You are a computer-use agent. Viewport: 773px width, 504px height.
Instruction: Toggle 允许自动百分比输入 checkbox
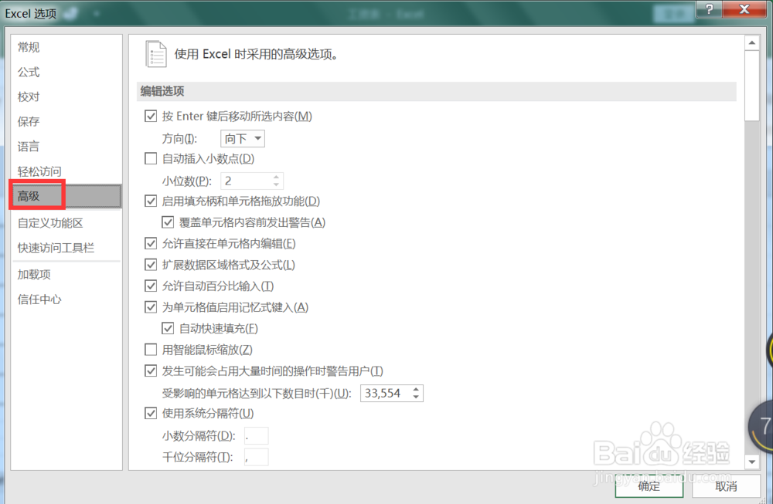(x=151, y=286)
